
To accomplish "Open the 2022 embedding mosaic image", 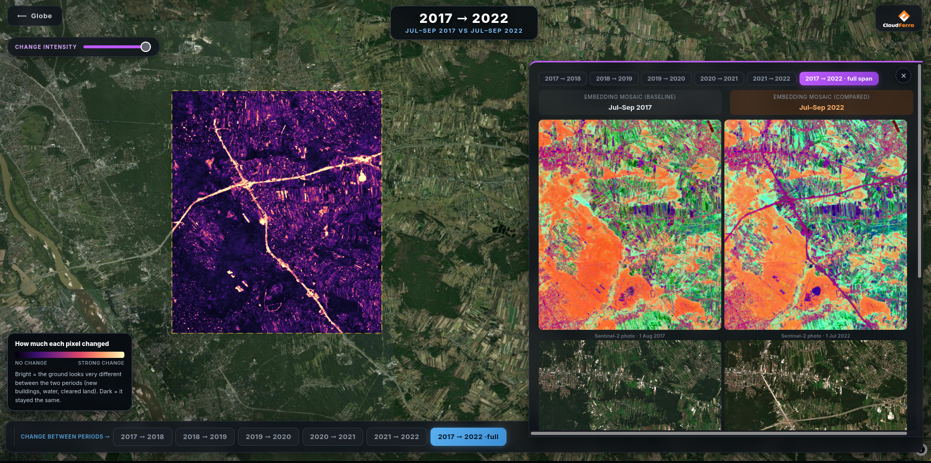I will pos(815,225).
